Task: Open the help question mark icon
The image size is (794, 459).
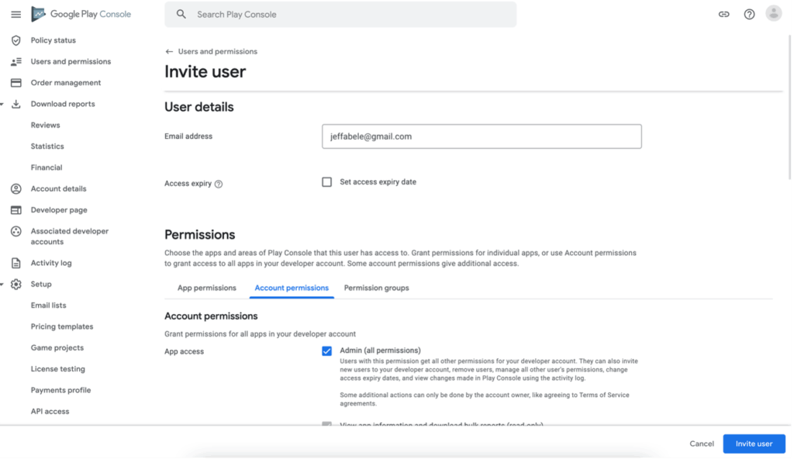Action: click(x=749, y=14)
